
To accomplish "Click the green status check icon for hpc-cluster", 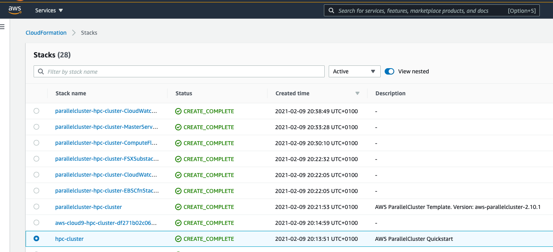I will click(178, 239).
